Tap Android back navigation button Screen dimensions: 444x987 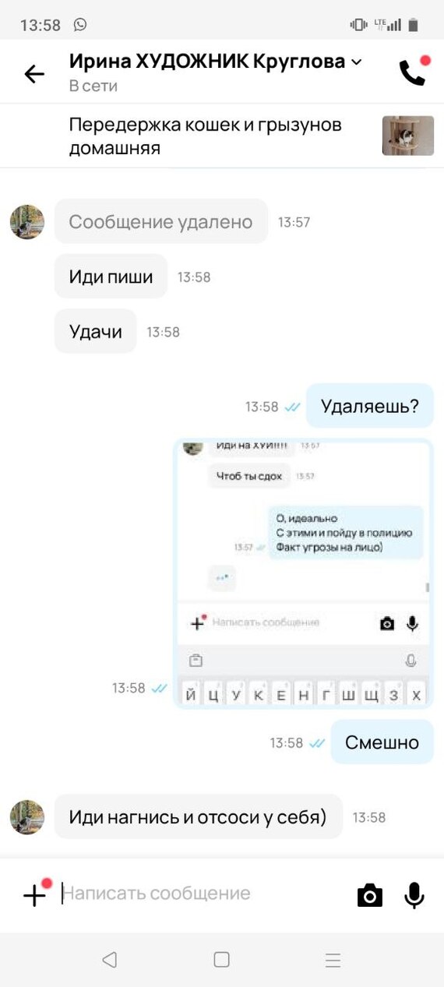coord(110,960)
